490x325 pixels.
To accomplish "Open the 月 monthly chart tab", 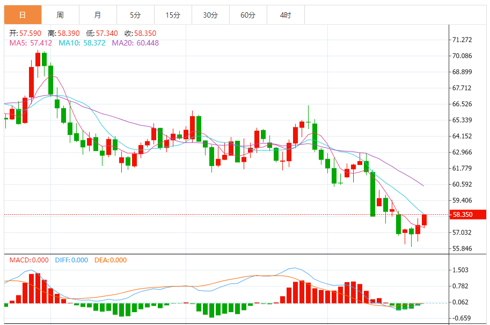I will 97,15.
